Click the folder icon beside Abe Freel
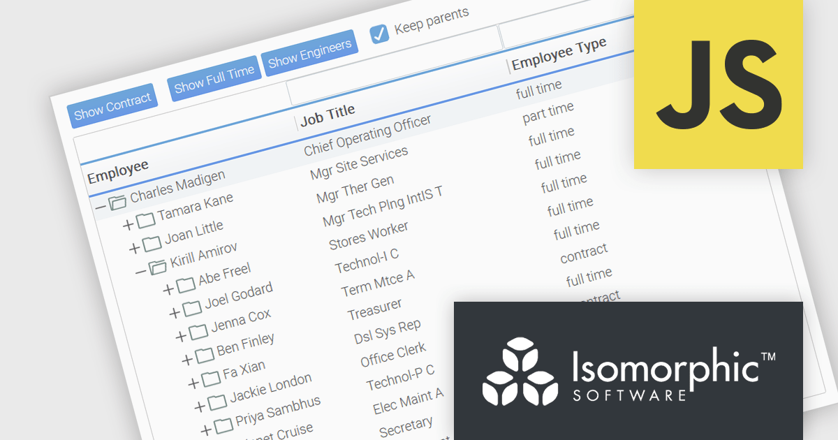This screenshot has height=440, width=838. (x=185, y=284)
